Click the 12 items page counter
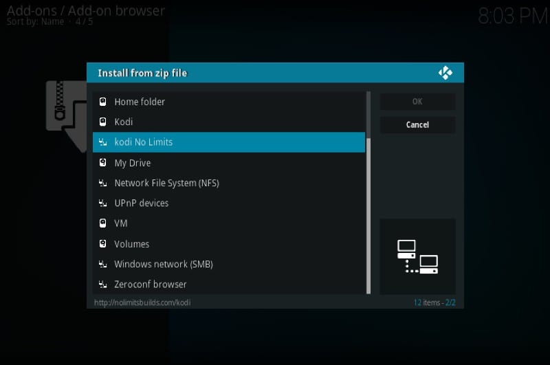The width and height of the screenshot is (550, 365). point(434,302)
